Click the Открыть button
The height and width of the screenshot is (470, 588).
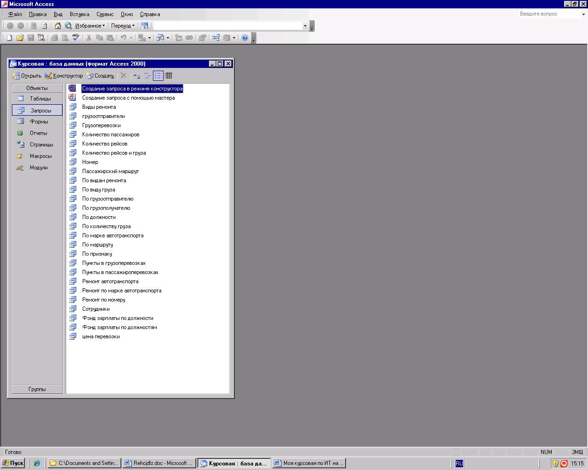[x=27, y=76]
